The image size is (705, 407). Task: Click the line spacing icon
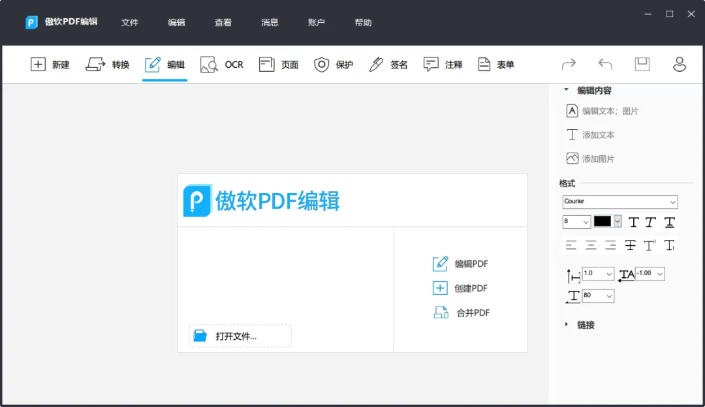point(573,276)
